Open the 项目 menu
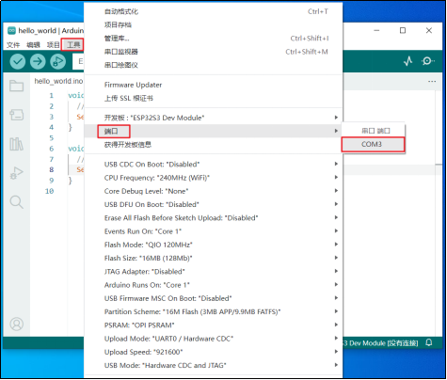Image resolution: width=447 pixels, height=380 pixels. [x=53, y=45]
